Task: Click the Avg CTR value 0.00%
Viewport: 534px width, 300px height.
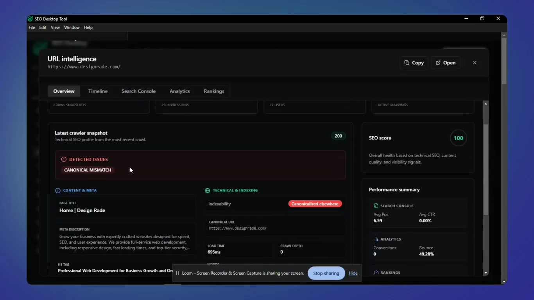Action: [x=425, y=221]
